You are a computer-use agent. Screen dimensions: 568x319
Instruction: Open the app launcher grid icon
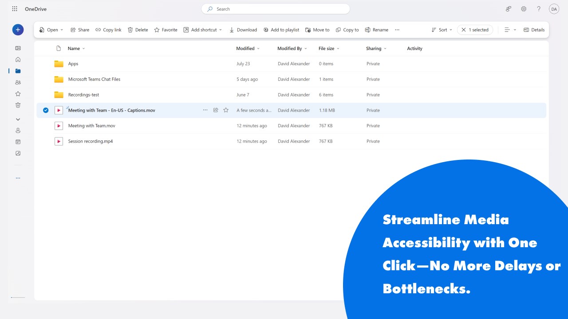[15, 9]
